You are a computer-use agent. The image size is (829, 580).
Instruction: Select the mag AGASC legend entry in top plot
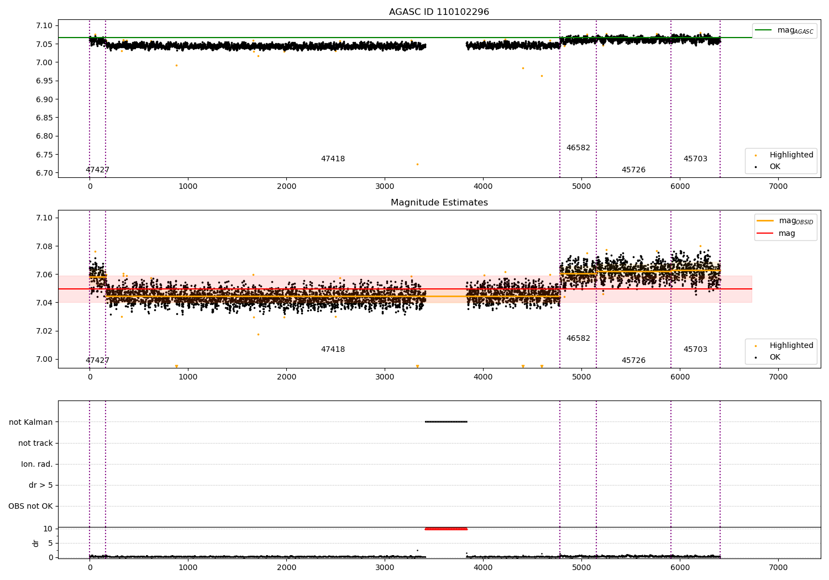click(x=784, y=30)
